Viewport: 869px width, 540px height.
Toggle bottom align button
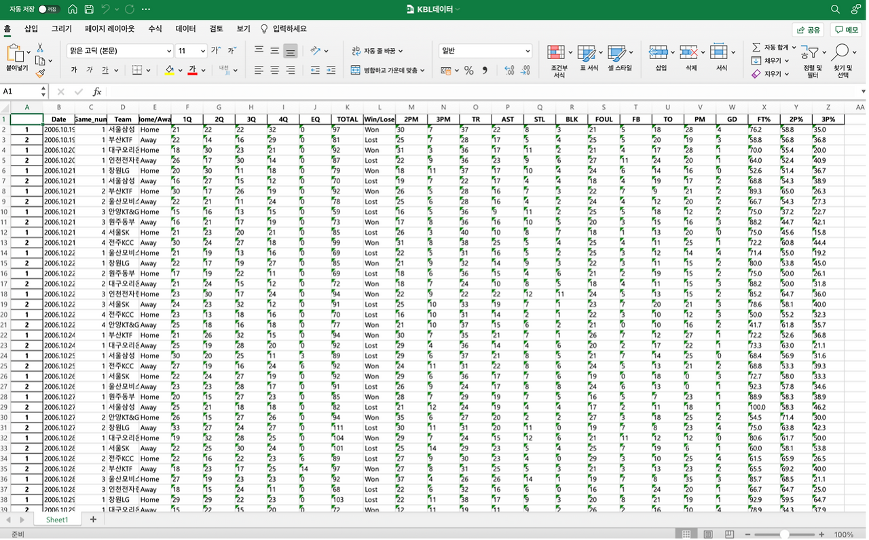(291, 51)
